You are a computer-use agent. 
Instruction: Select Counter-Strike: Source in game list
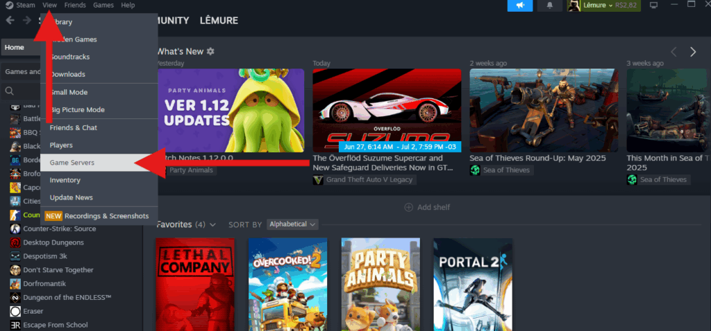[x=58, y=229]
